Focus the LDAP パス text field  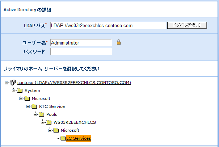tap(108, 25)
